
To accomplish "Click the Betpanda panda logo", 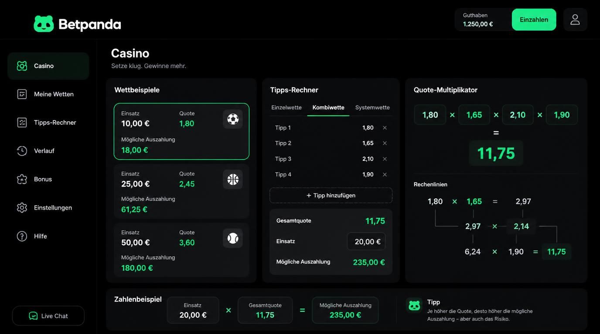I will [44, 24].
